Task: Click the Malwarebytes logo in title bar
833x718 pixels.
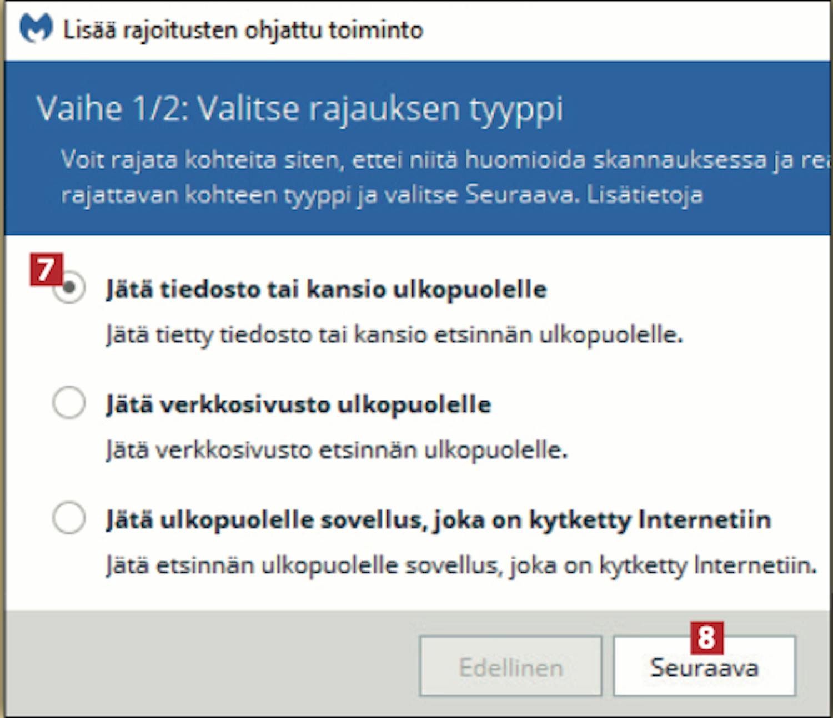Action: point(36,28)
